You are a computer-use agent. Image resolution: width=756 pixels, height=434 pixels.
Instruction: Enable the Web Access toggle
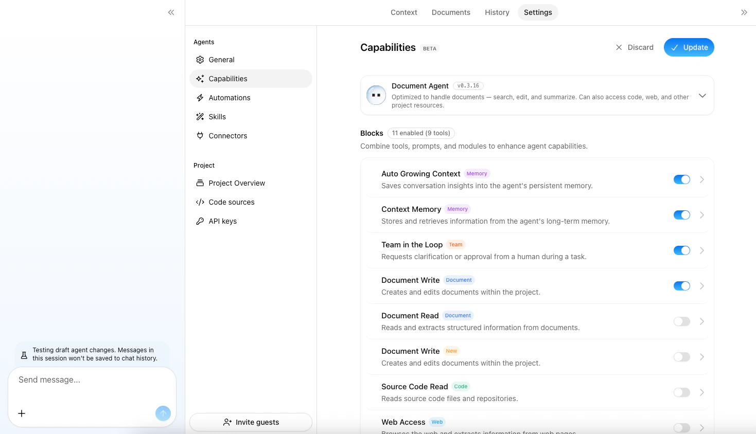point(682,428)
